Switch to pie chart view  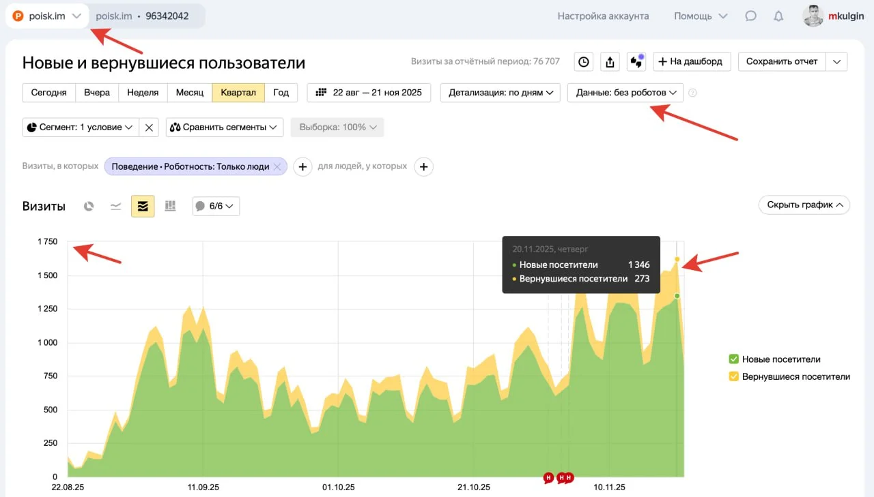click(x=89, y=206)
